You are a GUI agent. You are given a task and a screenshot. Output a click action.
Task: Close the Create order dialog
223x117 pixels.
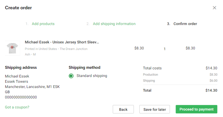coord(214,8)
